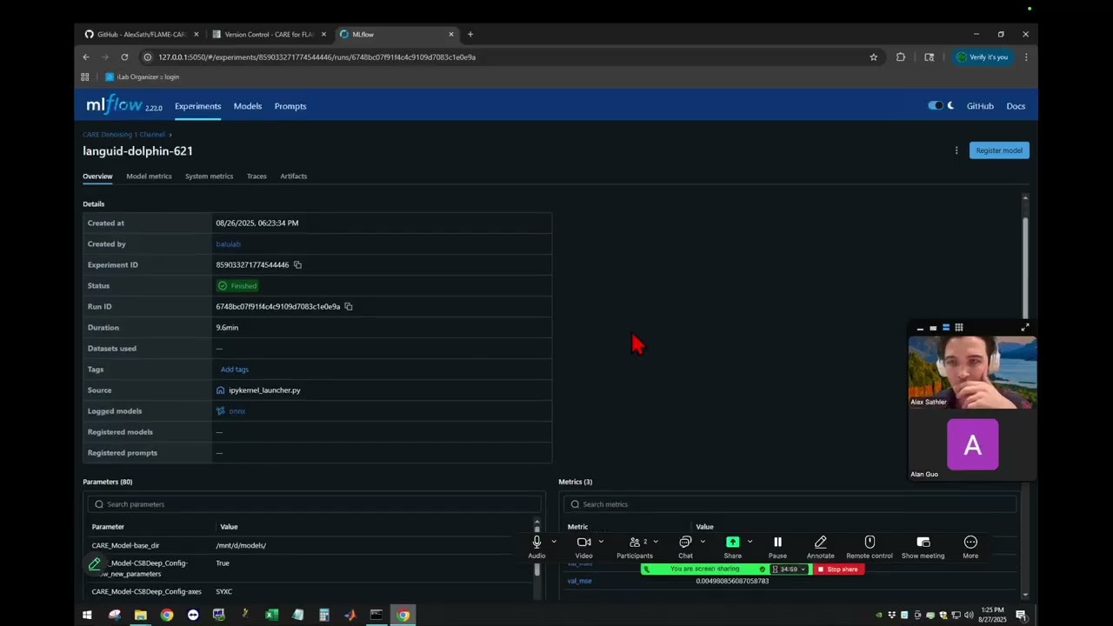
Task: Copy the Run ID value
Action: coord(348,306)
